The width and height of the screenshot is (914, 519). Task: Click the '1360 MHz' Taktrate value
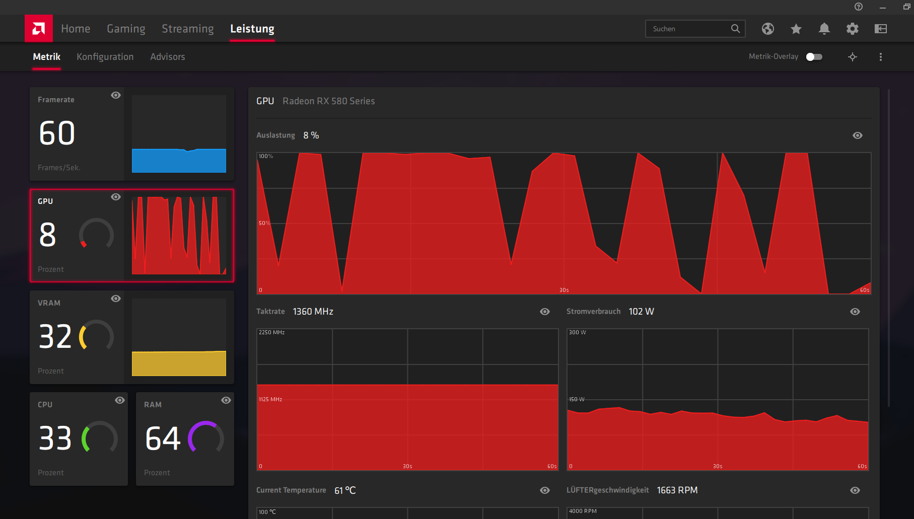[313, 312]
